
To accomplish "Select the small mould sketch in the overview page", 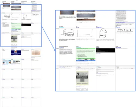I will click(16, 16).
